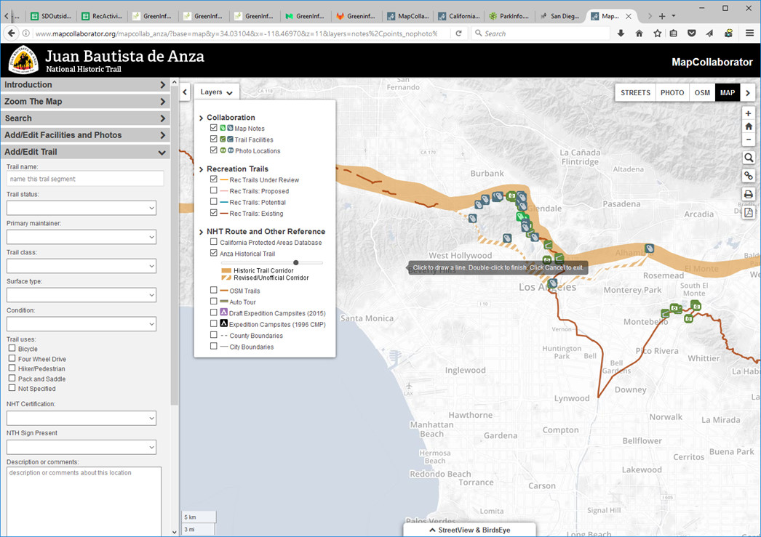Save page to Pocket icon

(692, 33)
